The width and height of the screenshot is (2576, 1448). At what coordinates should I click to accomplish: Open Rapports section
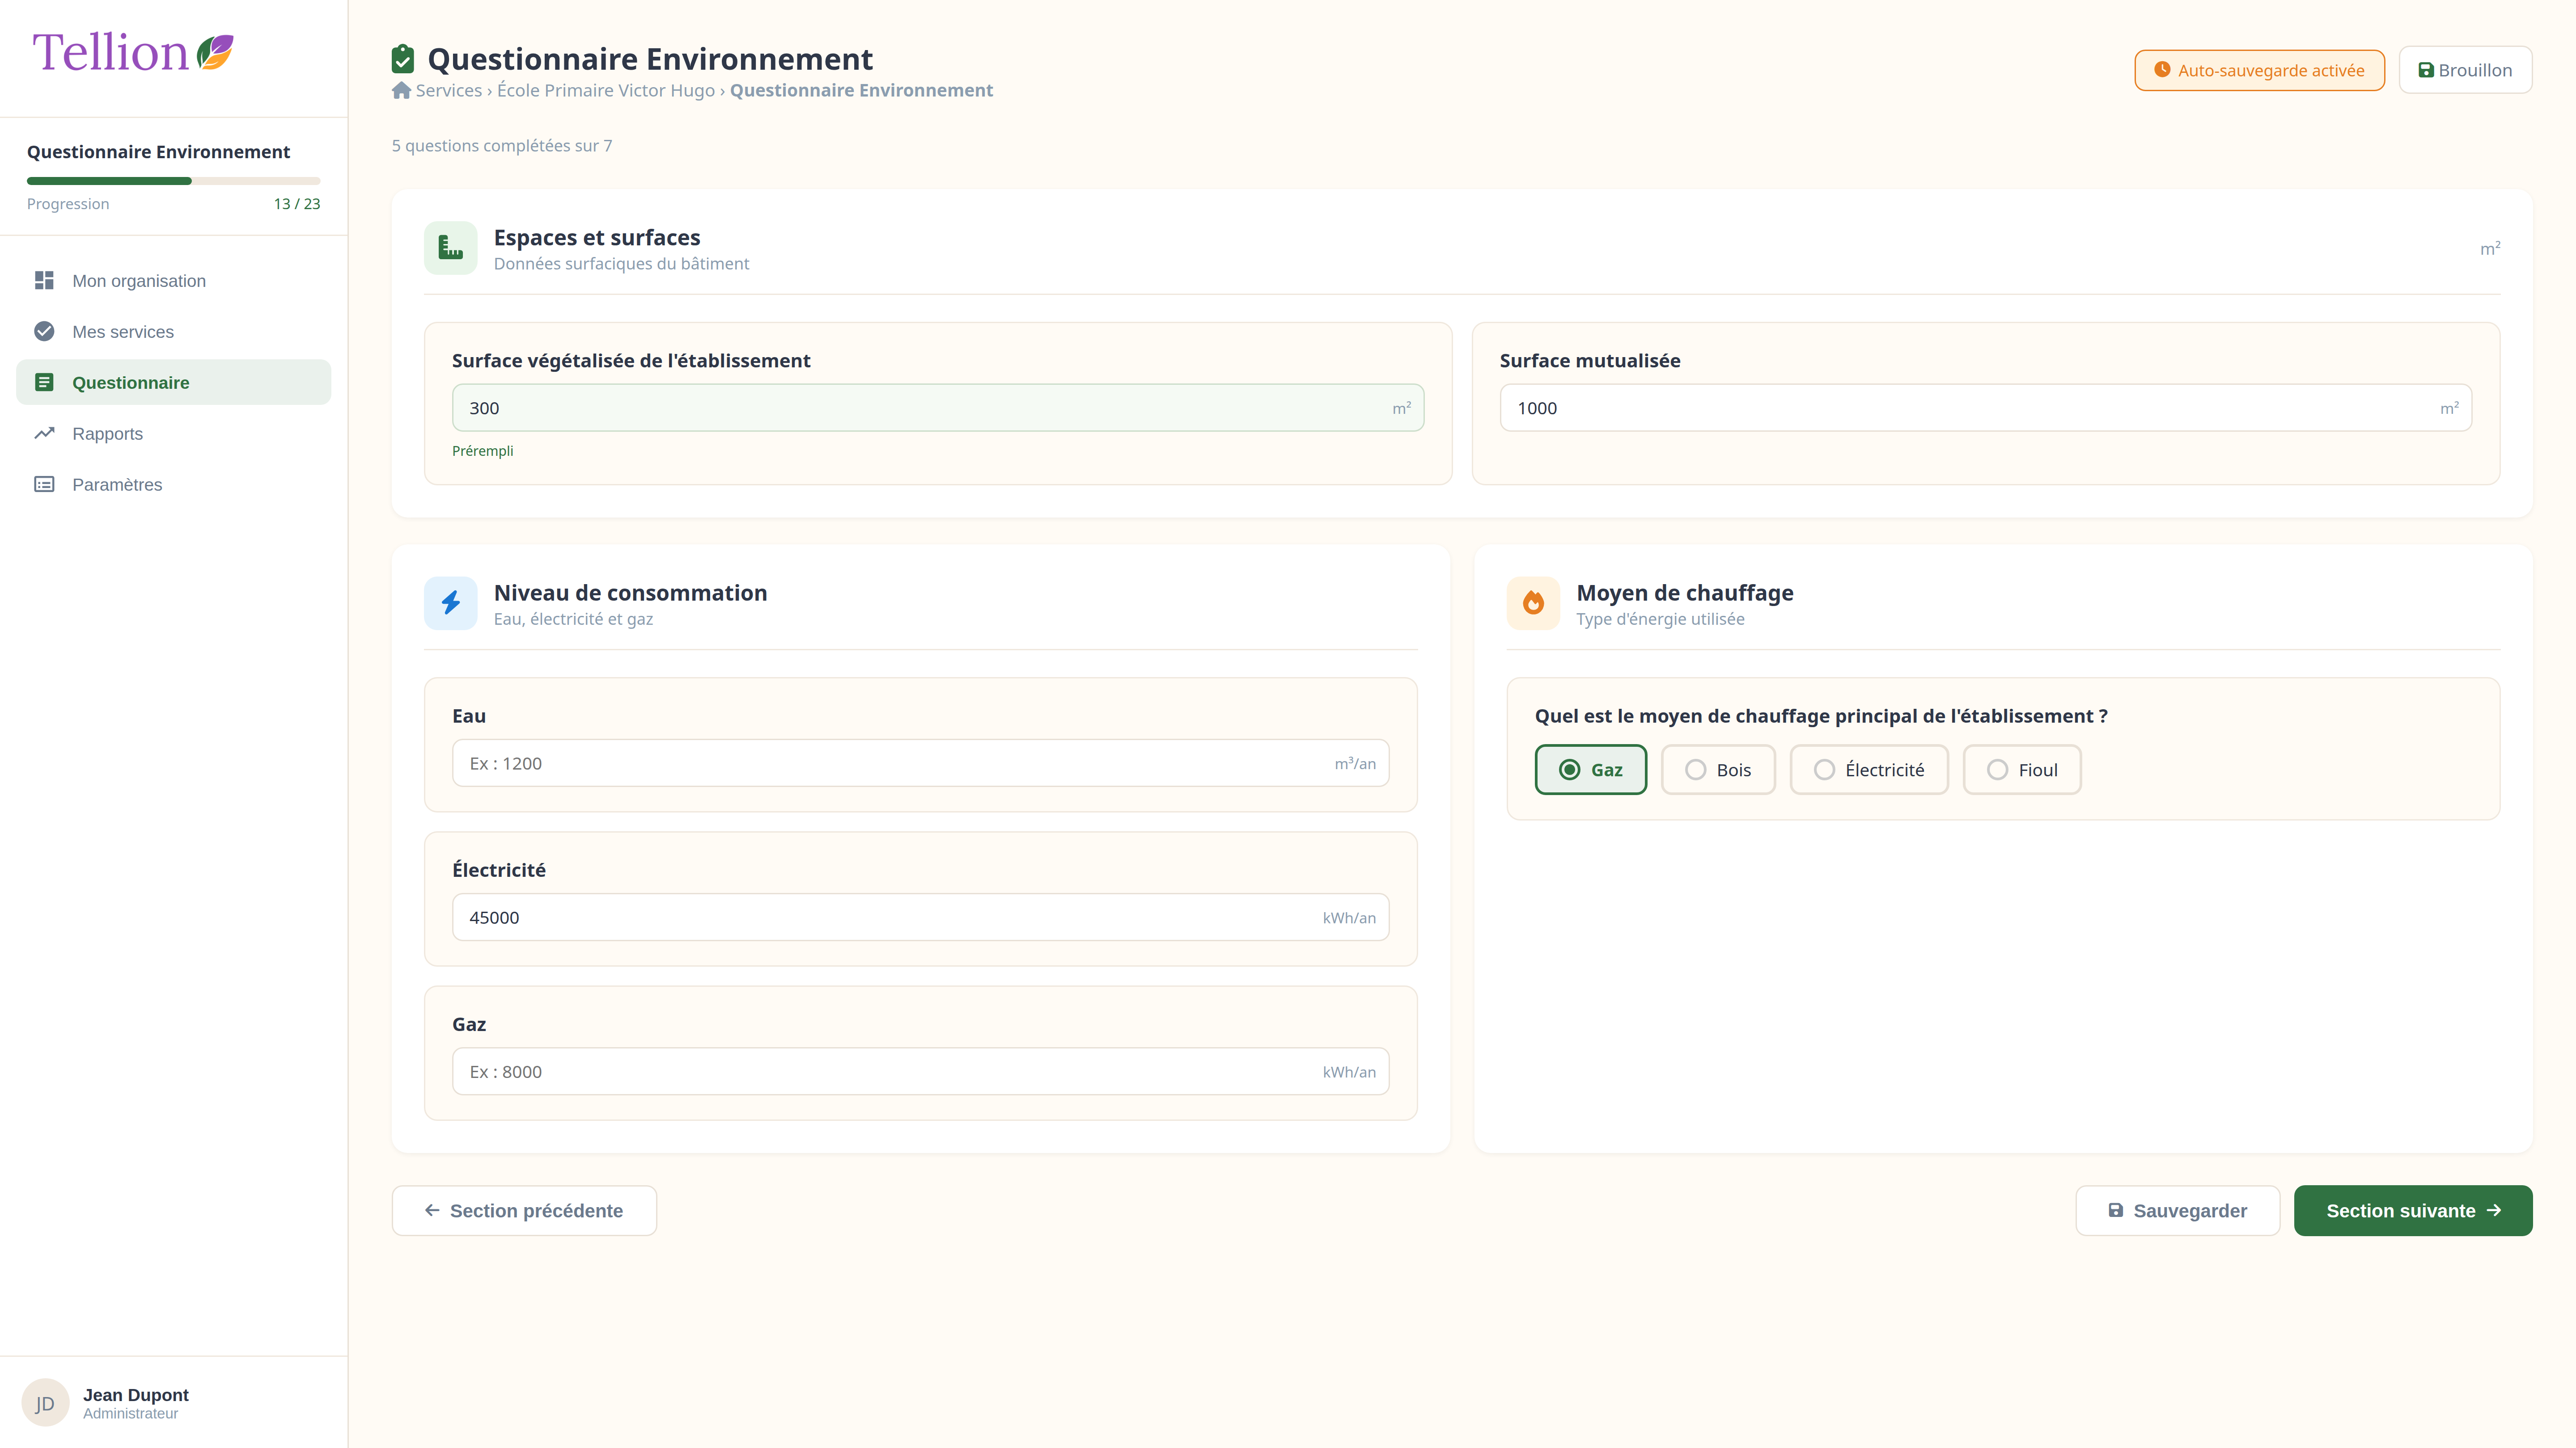(x=173, y=434)
